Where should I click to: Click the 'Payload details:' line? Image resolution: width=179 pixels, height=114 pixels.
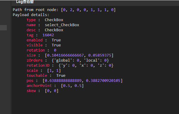pos(31,15)
